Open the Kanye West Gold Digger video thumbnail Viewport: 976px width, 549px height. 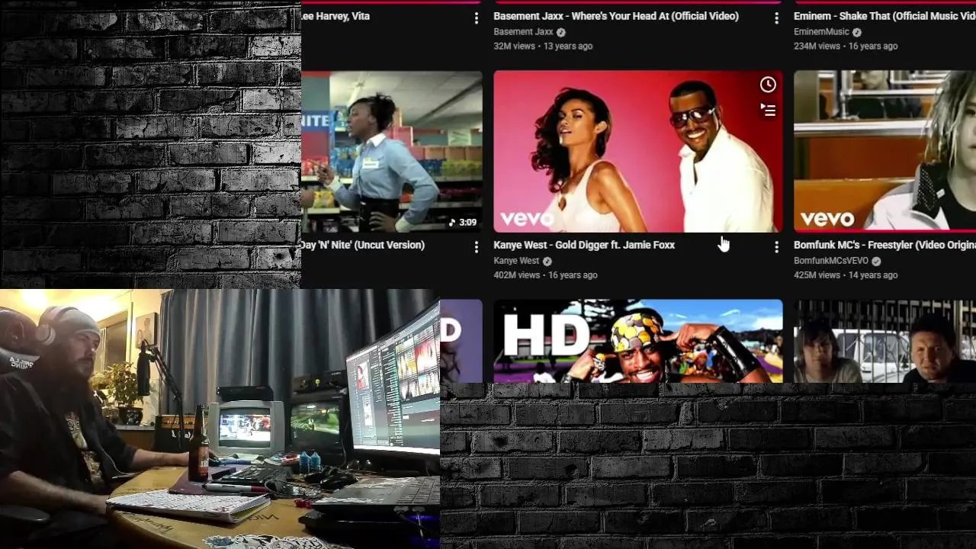tap(638, 151)
